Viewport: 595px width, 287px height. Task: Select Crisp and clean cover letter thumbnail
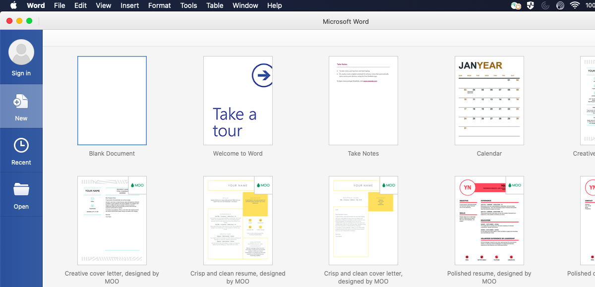coord(363,221)
